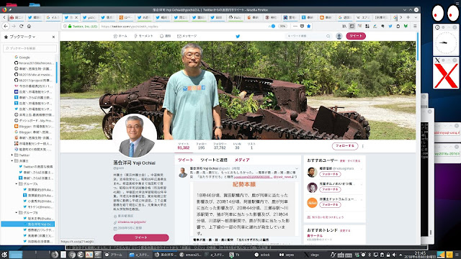
Task: Click the Firefox page vertical scrollbar
Action: pyautogui.click(x=418, y=45)
